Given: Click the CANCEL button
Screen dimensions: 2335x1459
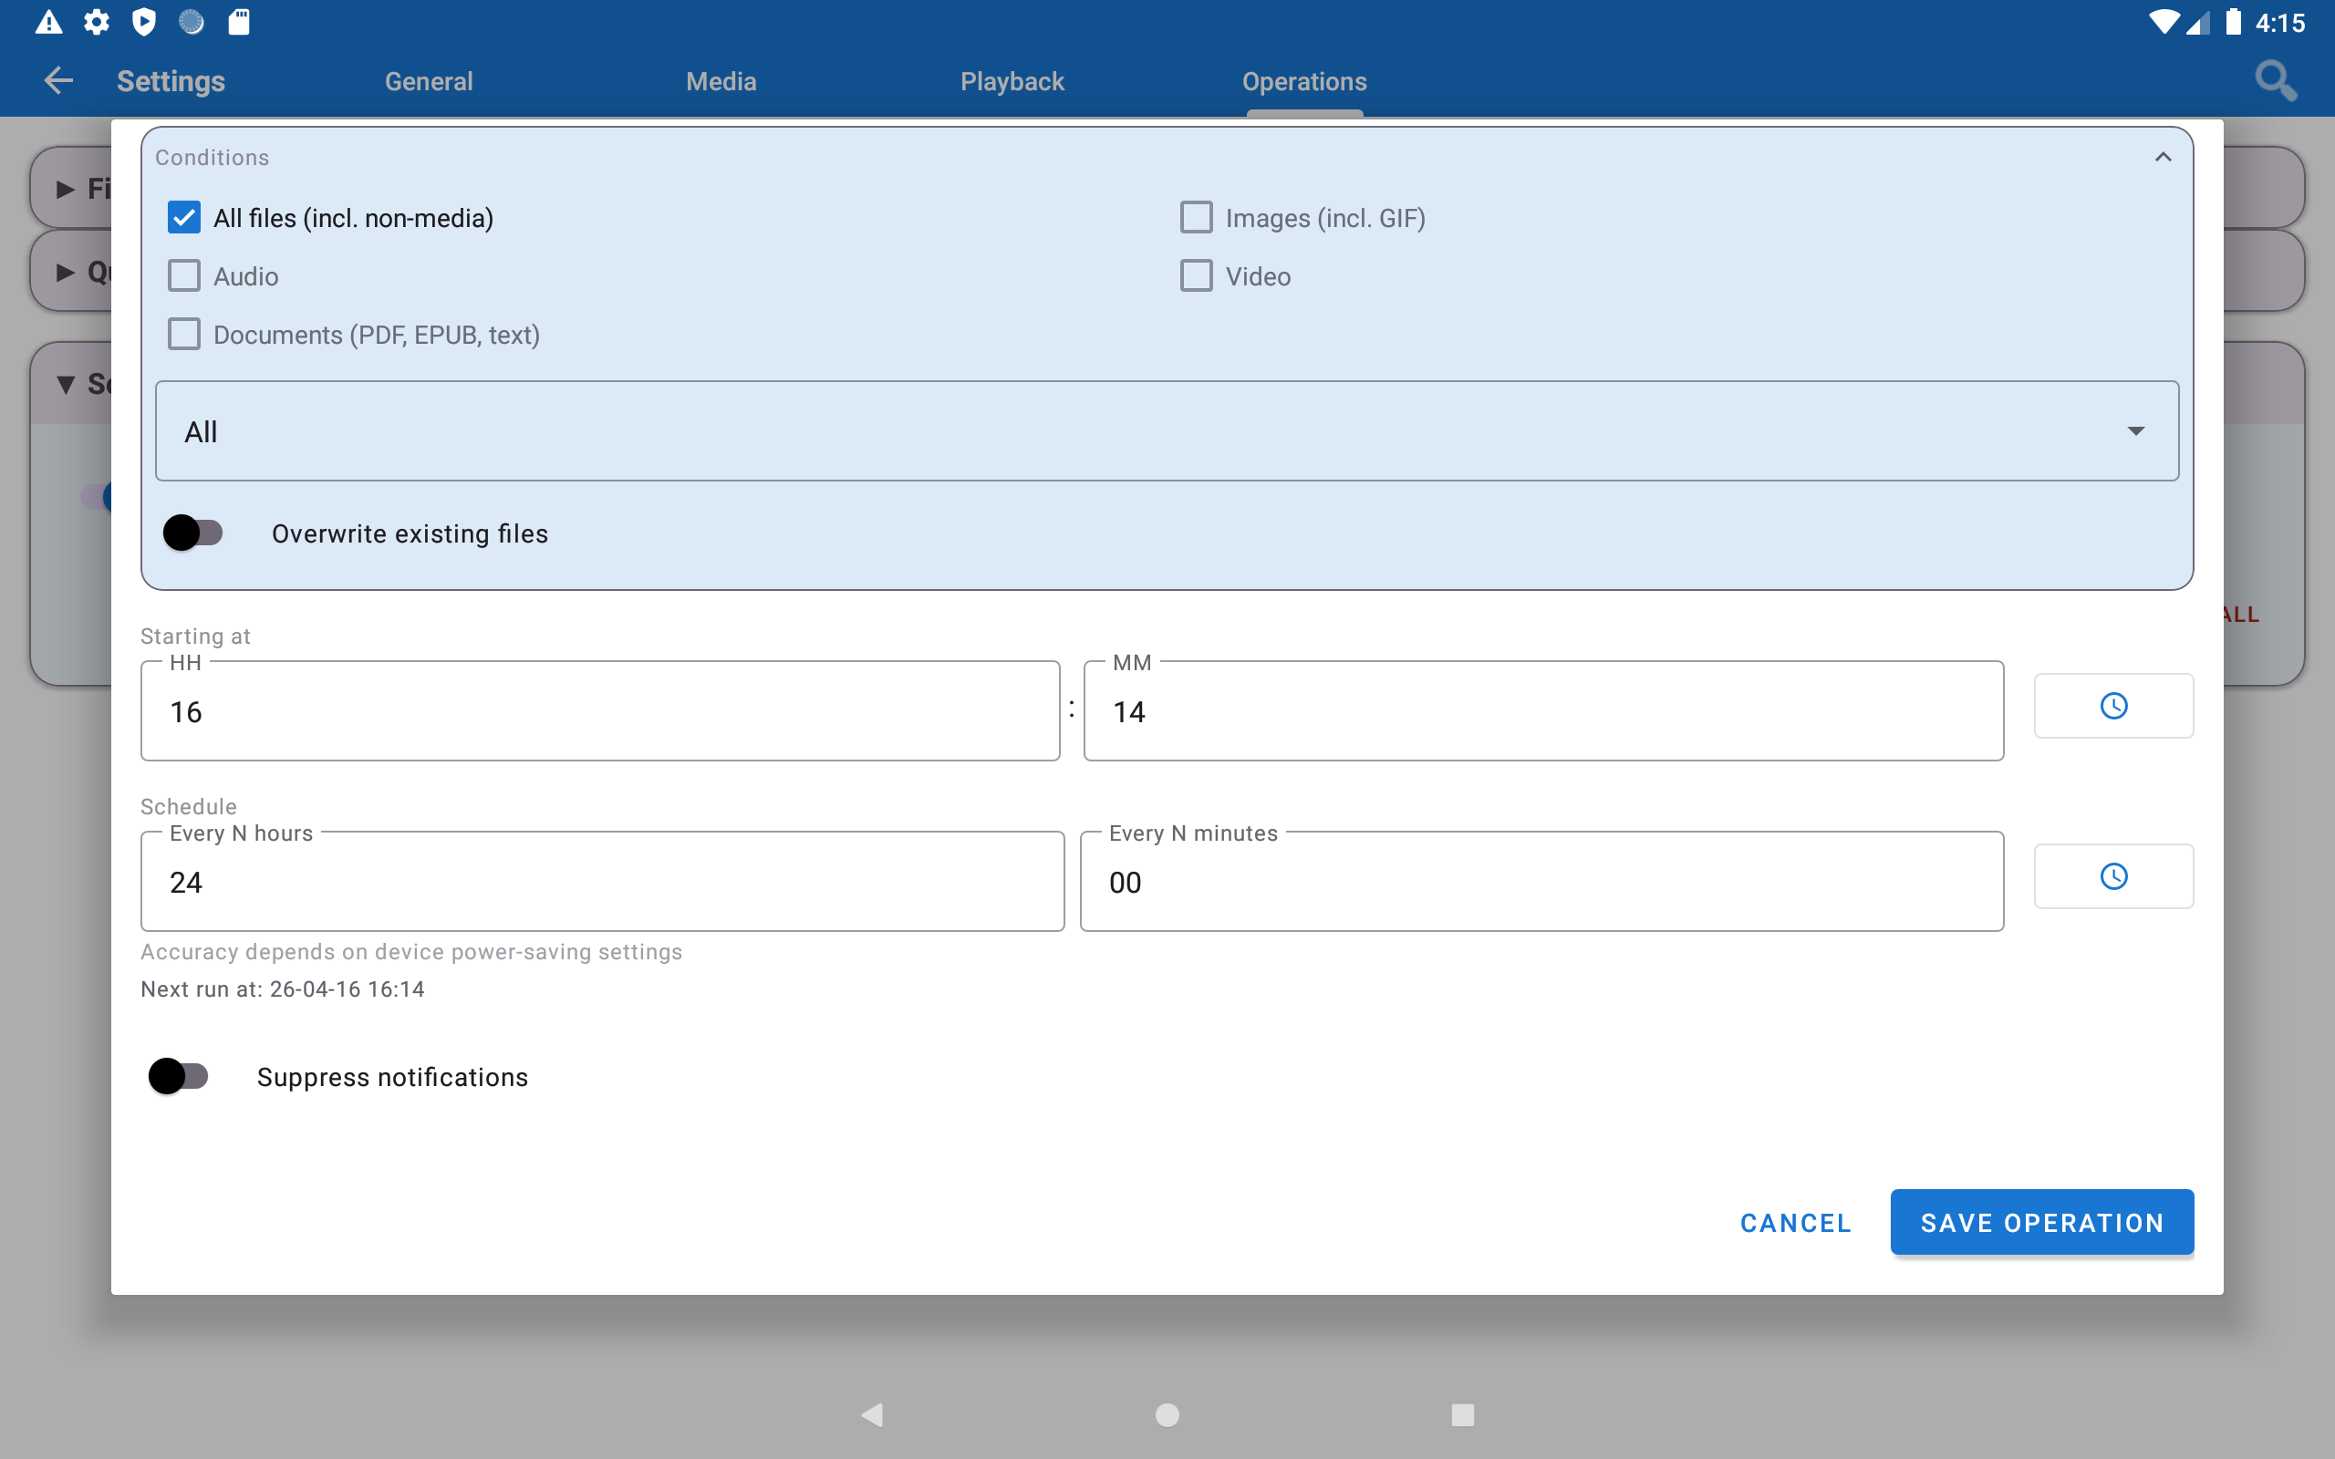Looking at the screenshot, I should pyautogui.click(x=1796, y=1223).
